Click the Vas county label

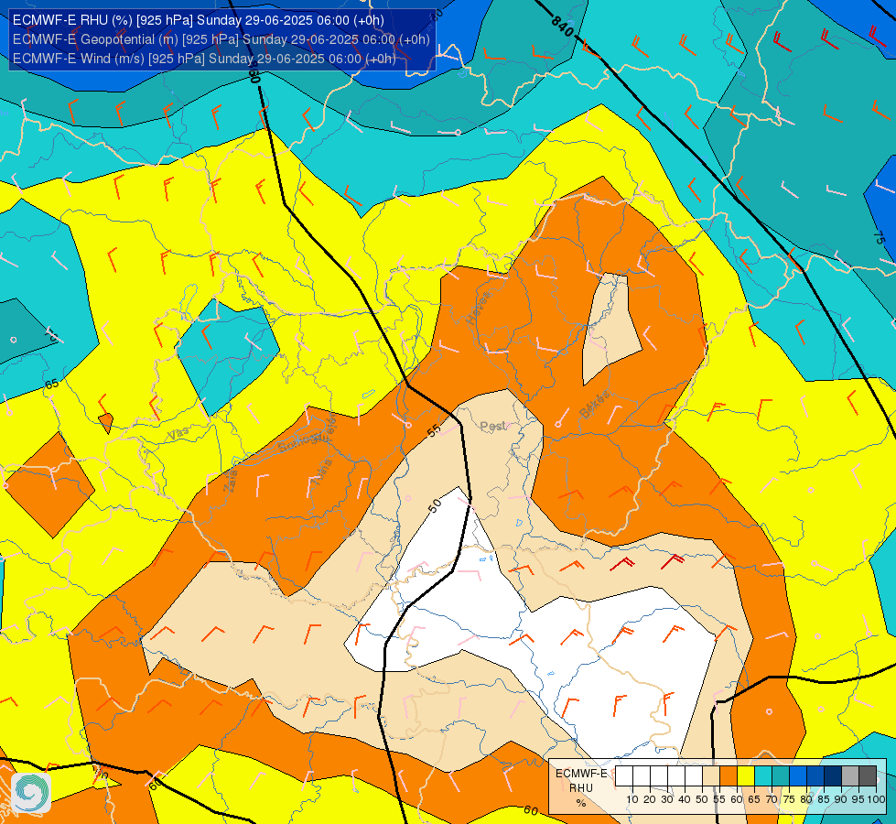click(x=178, y=434)
